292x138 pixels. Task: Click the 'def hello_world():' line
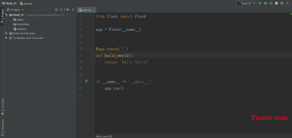(x=115, y=55)
